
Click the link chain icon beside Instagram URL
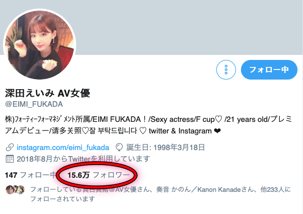pos(10,148)
